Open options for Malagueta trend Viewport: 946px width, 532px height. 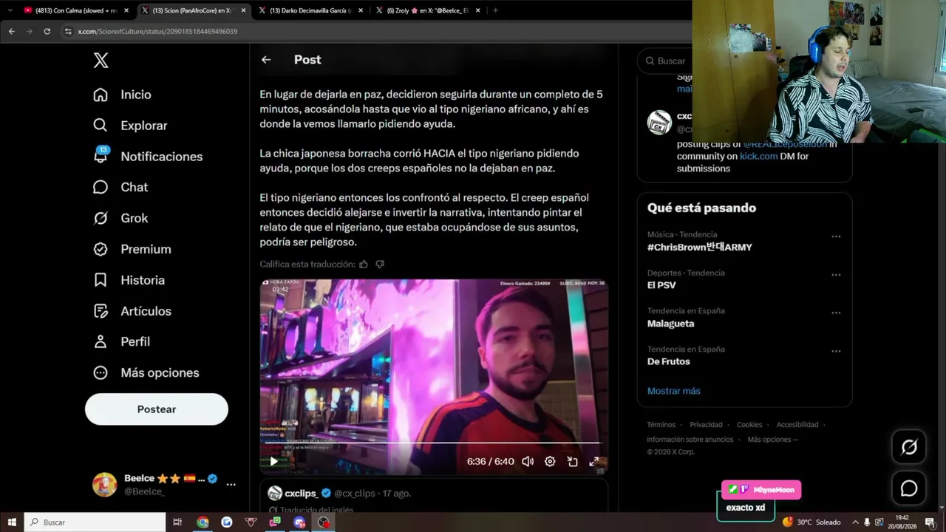tap(836, 313)
